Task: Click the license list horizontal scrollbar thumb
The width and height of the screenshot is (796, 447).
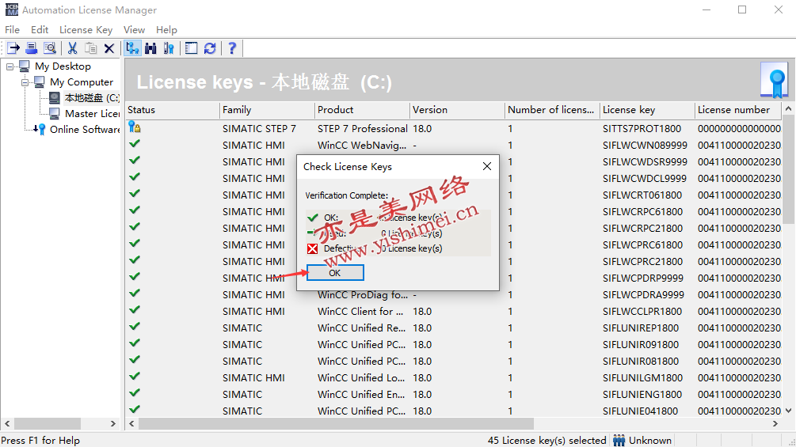Action: point(336,423)
